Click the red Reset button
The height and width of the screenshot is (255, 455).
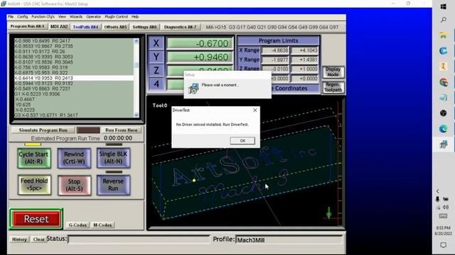36,219
